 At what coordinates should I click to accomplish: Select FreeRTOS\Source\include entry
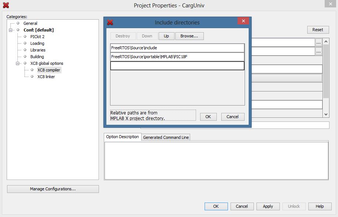[x=177, y=48]
